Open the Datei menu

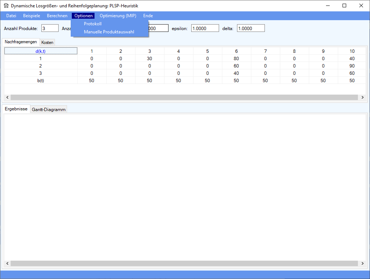[x=11, y=16]
